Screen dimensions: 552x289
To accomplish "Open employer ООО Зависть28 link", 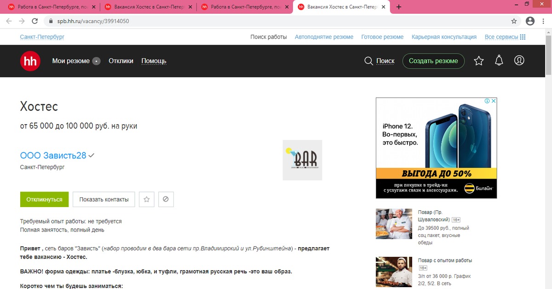I will 53,156.
